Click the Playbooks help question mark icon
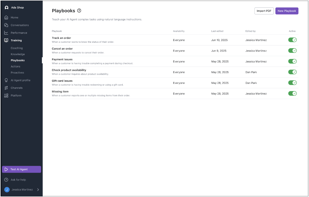 [79, 11]
